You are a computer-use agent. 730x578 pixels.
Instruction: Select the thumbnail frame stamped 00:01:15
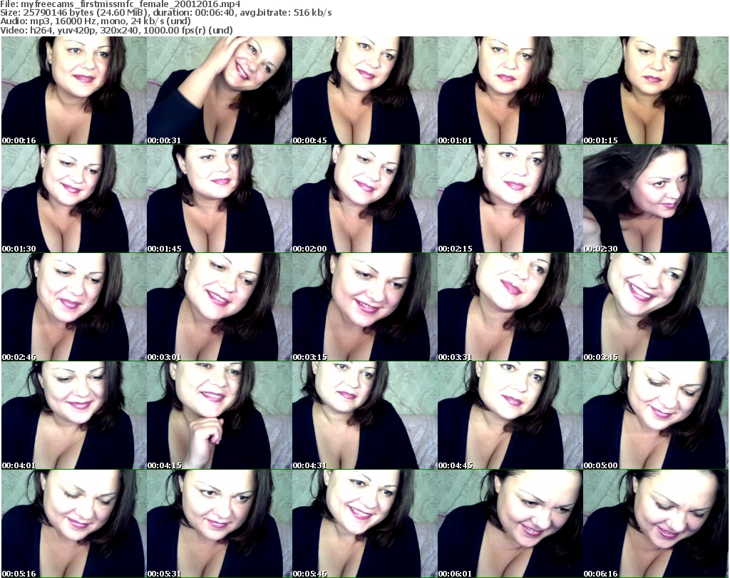click(x=656, y=91)
